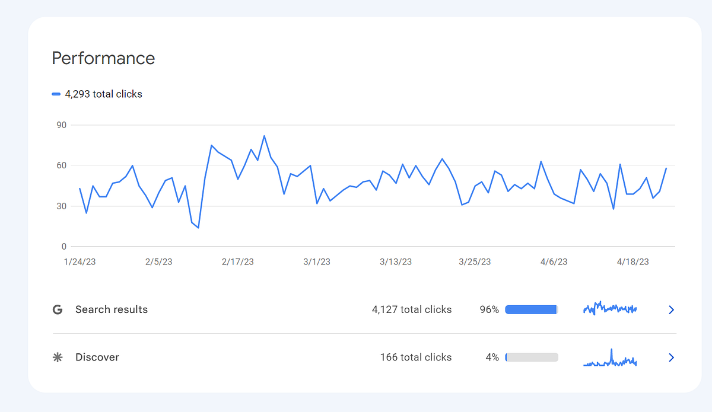Click the 1/24/23 date on the chart axis

click(79, 262)
